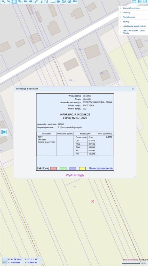Expand the Pomiary section
Screen dimensions: 148x266
(x=126, y=12)
